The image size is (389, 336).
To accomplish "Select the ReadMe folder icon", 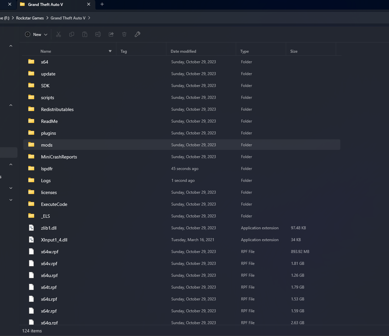I will 31,121.
